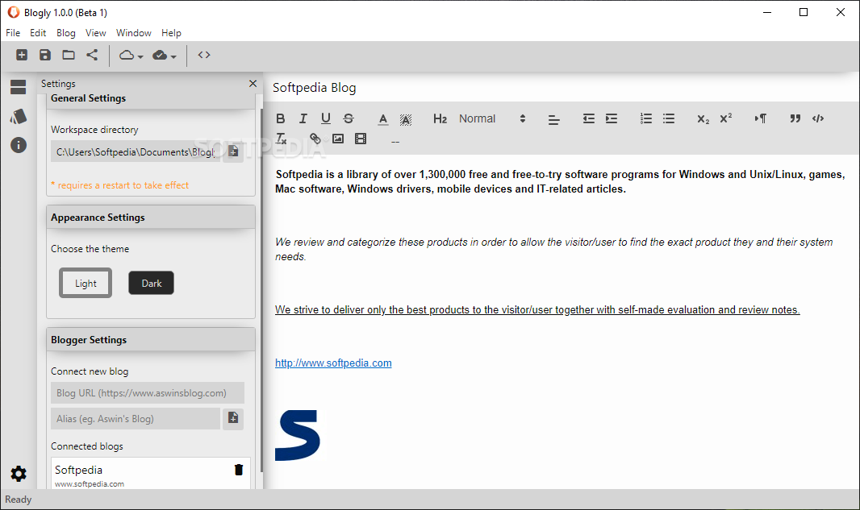The height and width of the screenshot is (510, 860).
Task: Open a folder via the toolbar folder icon
Action: click(69, 55)
